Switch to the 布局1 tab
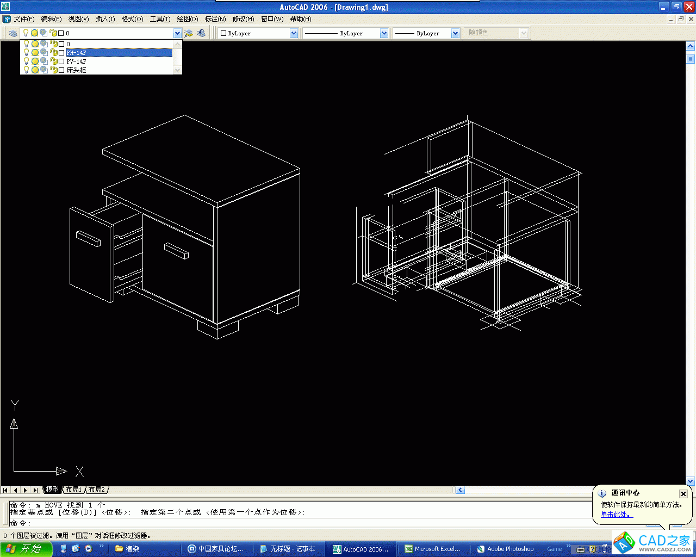The height and width of the screenshot is (557, 696). pos(73,490)
